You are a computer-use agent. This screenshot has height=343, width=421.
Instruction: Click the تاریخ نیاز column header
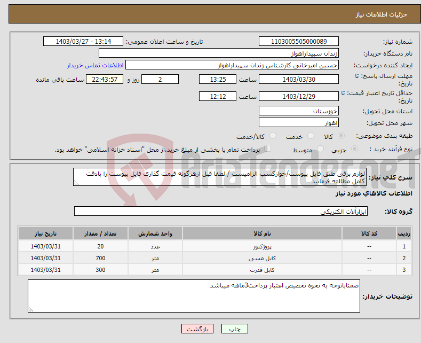(46, 233)
